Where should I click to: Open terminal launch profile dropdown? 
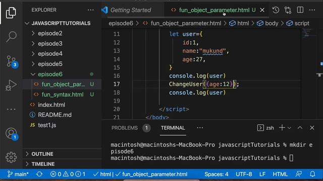pos(289,128)
